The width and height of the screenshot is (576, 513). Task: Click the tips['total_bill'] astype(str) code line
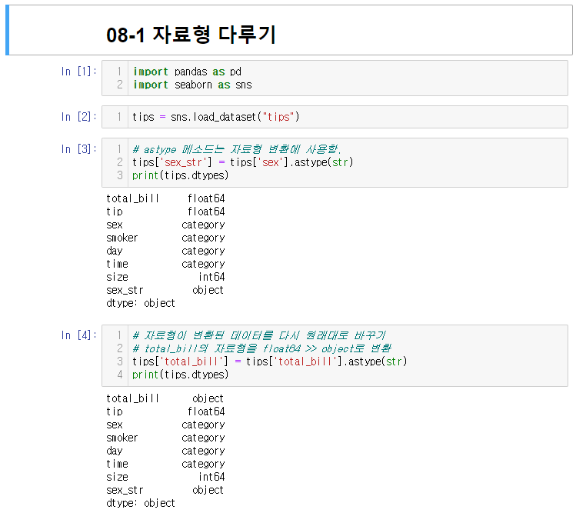click(x=270, y=361)
